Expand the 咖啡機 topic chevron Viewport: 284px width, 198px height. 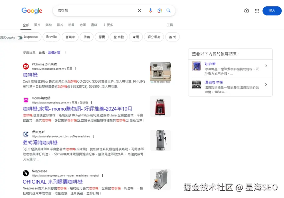[x=266, y=66]
